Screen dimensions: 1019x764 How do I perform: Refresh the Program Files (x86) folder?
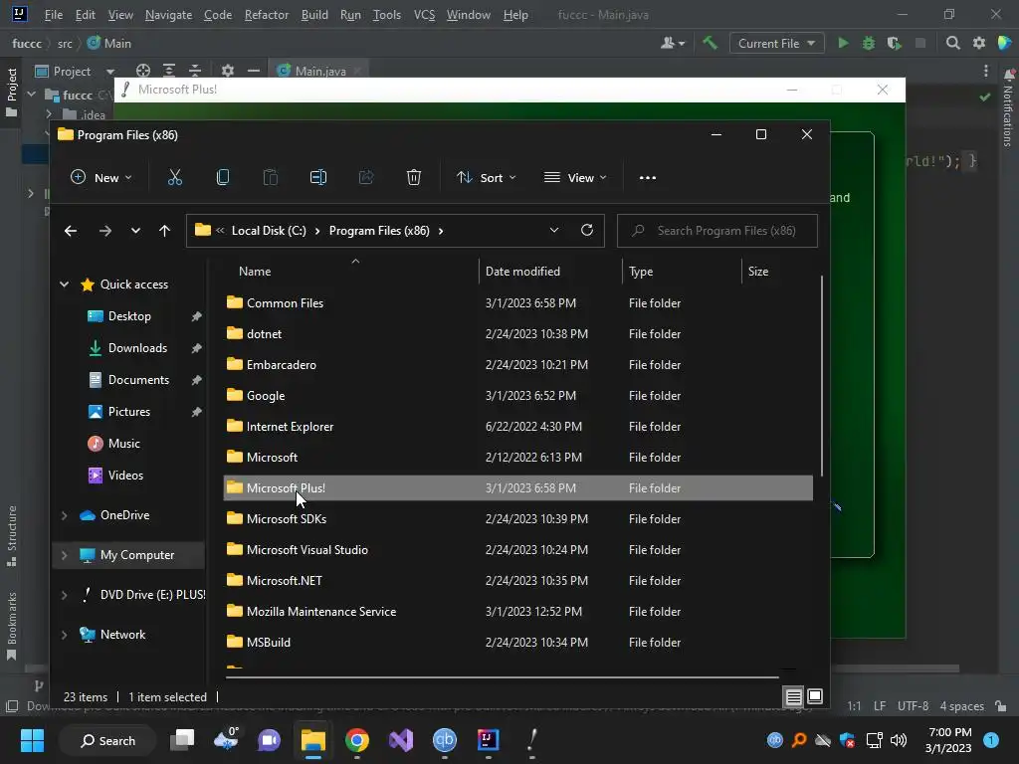[x=587, y=230]
